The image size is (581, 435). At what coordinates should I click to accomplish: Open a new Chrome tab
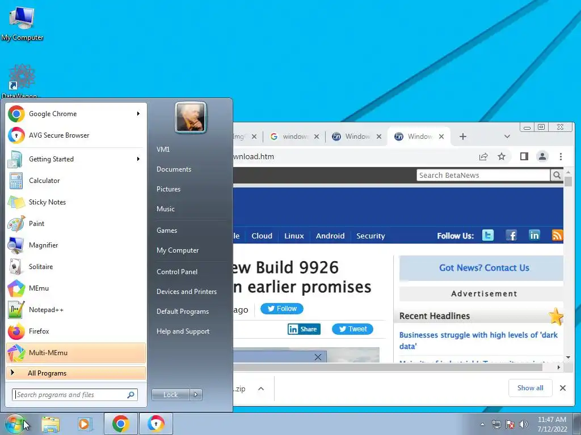[463, 137]
